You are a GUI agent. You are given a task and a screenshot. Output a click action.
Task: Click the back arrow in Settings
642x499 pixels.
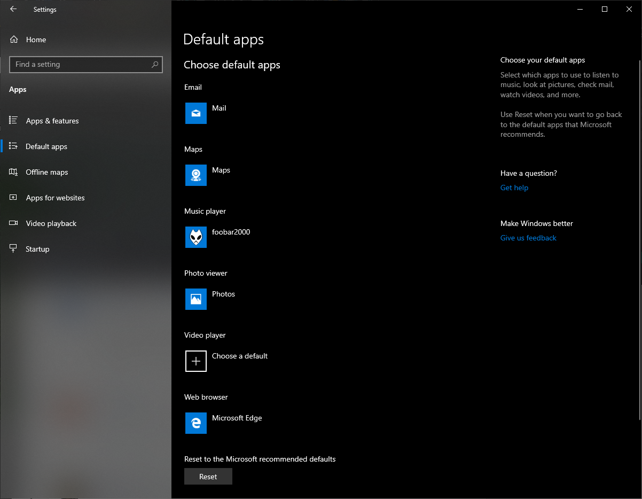[x=13, y=9]
